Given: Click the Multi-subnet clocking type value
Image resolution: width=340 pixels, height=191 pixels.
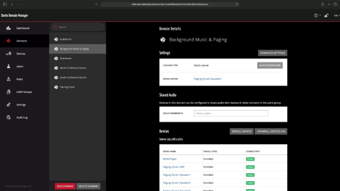Looking at the screenshot, I should click(201, 65).
